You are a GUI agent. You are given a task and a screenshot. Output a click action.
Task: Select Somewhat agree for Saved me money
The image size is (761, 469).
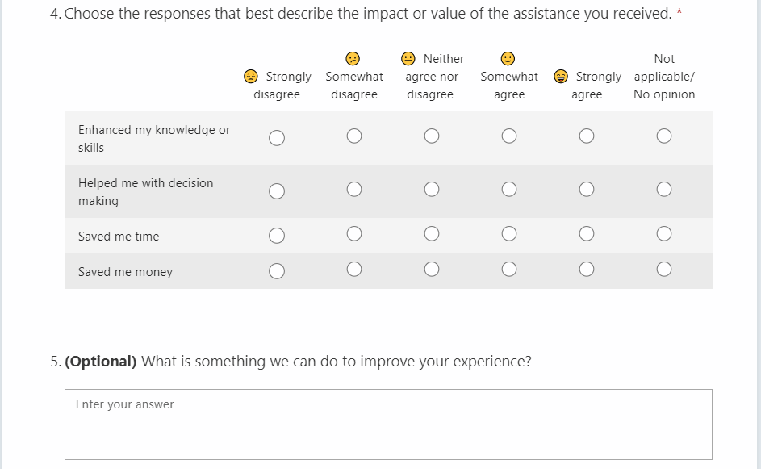click(509, 270)
